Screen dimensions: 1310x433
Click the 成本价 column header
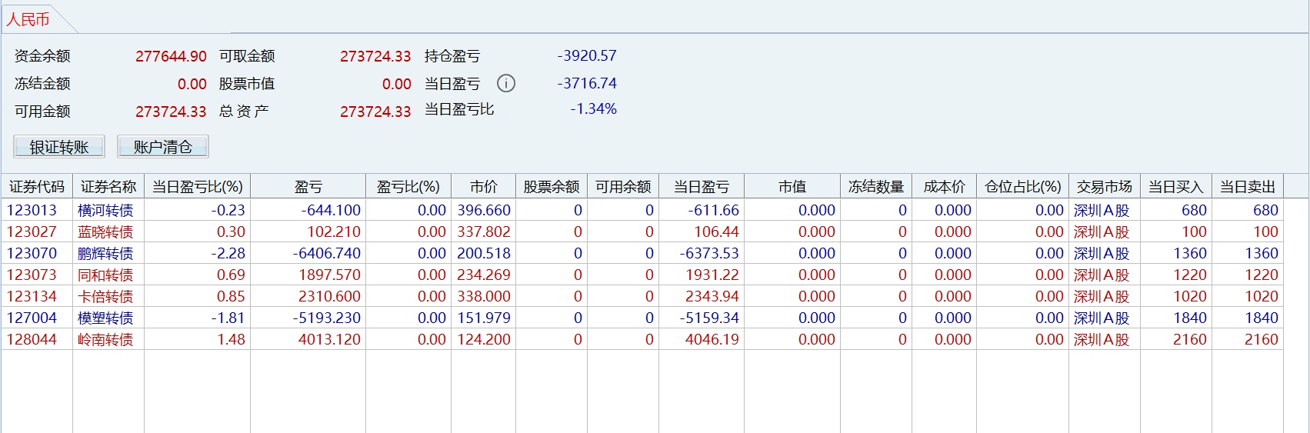(944, 187)
